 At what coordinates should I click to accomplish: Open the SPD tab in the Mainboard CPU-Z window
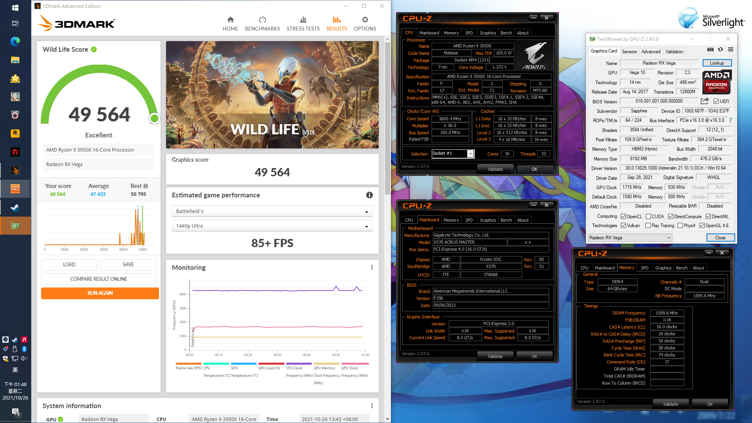[469, 220]
